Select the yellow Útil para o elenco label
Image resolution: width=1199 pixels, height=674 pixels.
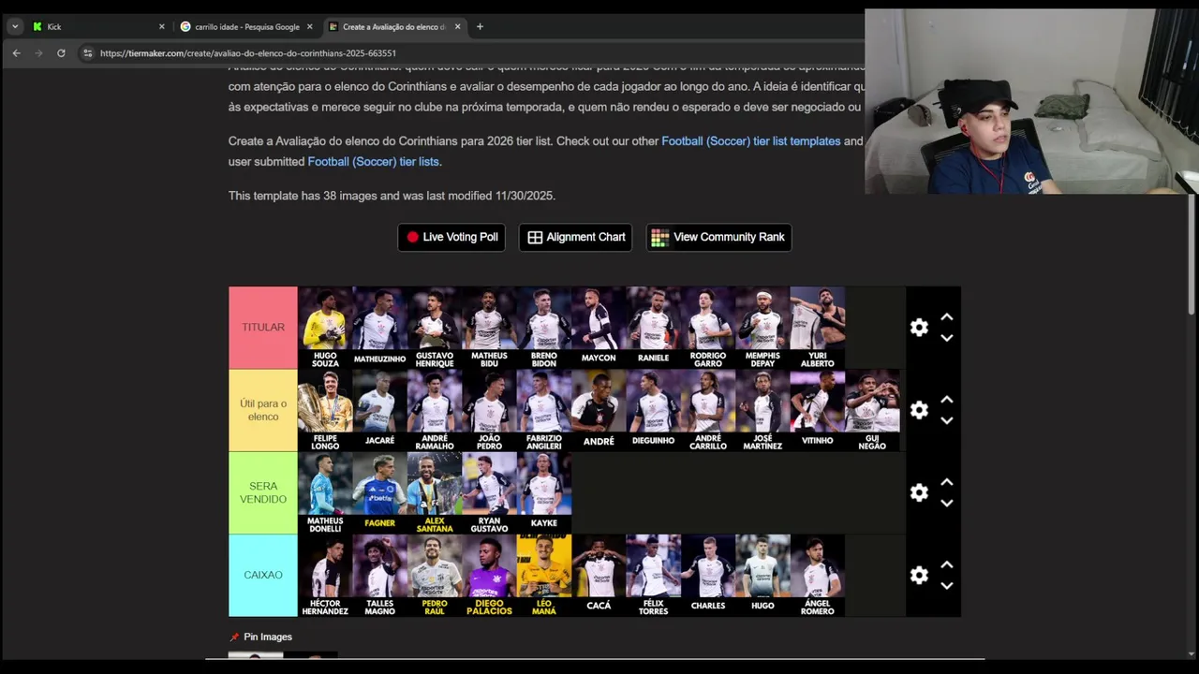(263, 410)
